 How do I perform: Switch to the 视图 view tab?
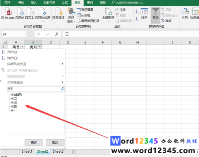point(102,2)
